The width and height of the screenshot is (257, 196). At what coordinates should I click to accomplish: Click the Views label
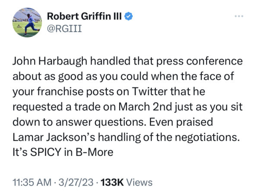pyautogui.click(x=140, y=183)
